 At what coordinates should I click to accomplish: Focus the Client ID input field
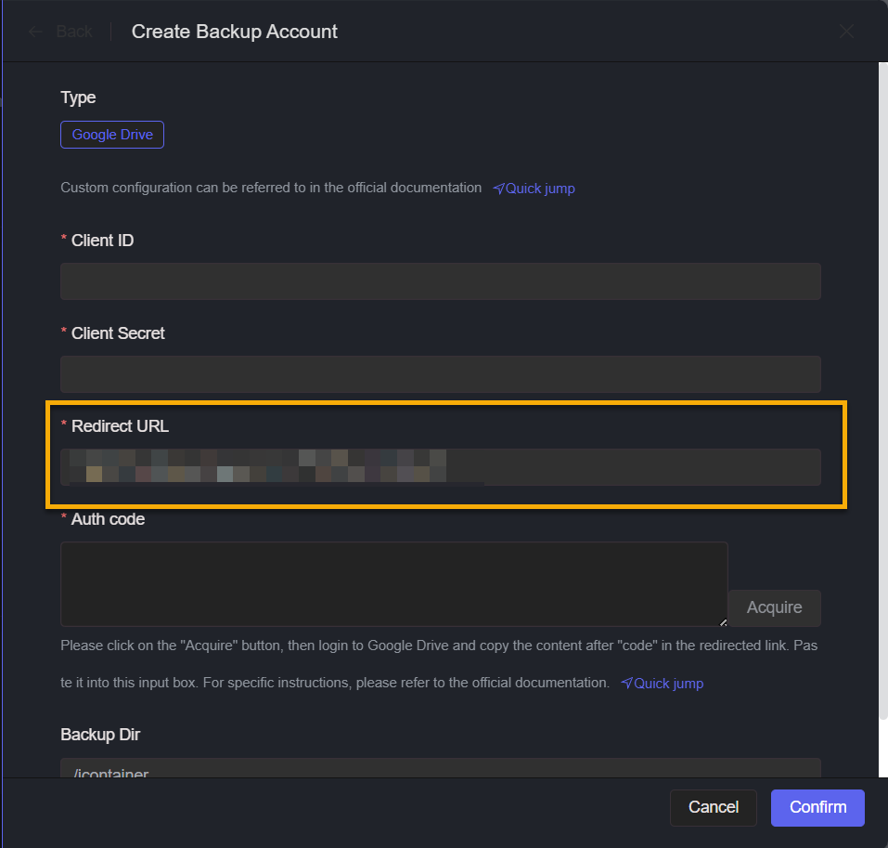441,281
